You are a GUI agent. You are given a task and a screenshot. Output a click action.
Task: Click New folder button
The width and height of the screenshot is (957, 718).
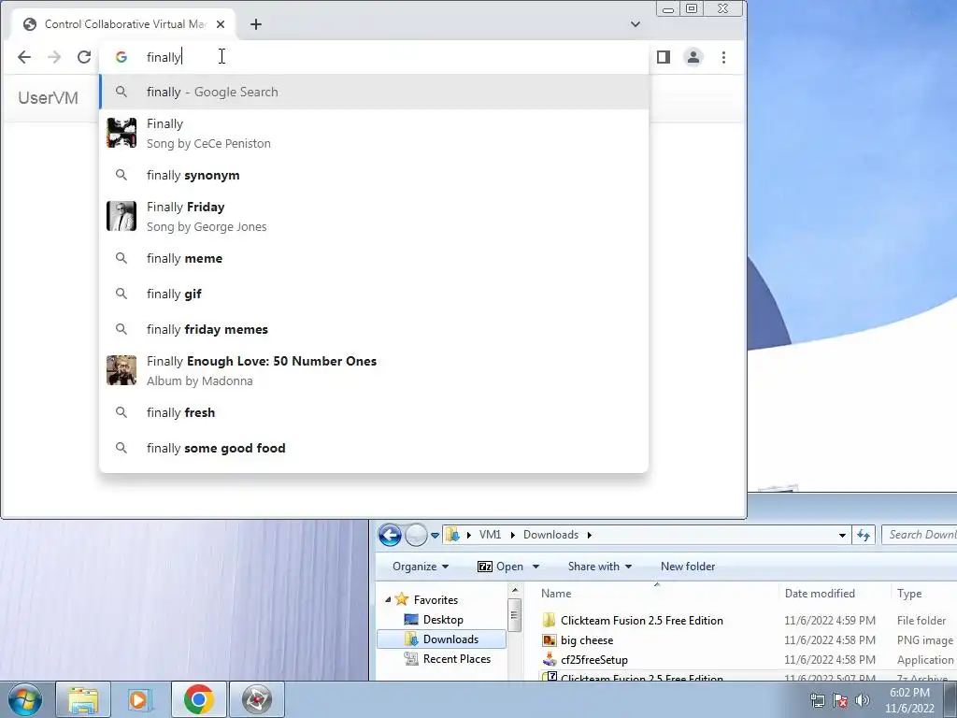(687, 567)
